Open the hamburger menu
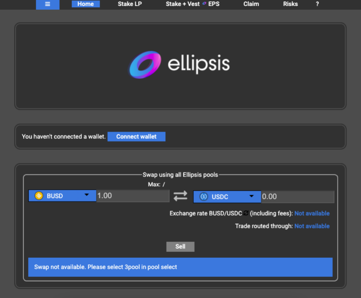 click(x=48, y=4)
